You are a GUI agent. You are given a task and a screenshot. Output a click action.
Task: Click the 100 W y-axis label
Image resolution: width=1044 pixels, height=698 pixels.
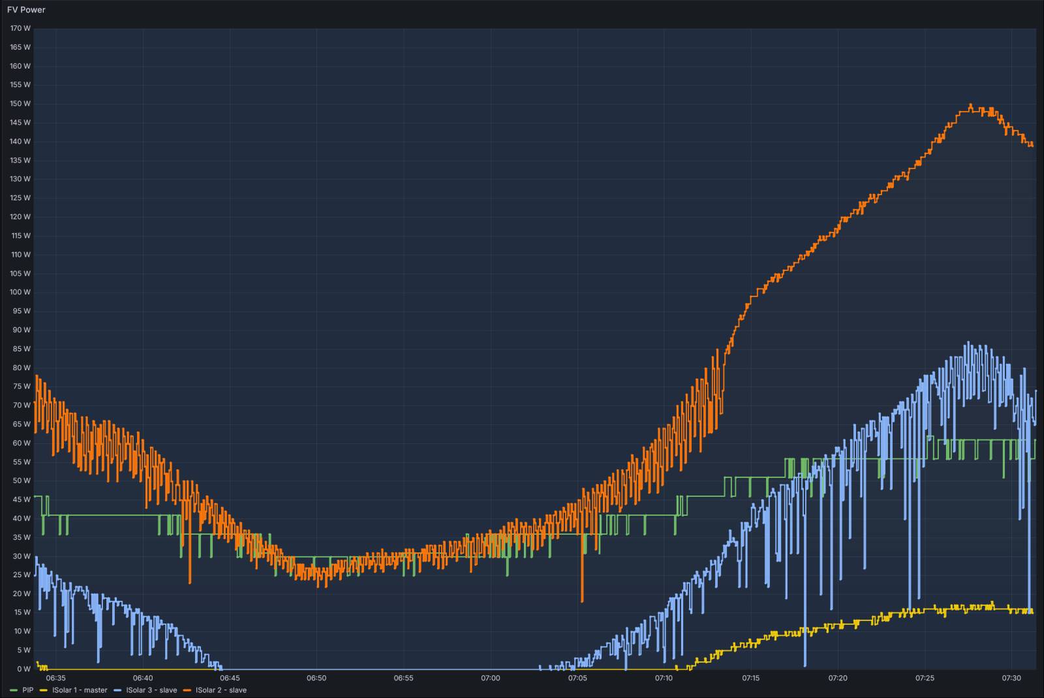(20, 292)
